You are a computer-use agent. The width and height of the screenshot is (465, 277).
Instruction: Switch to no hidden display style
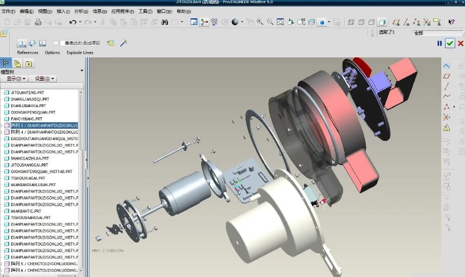pyautogui.click(x=372, y=22)
